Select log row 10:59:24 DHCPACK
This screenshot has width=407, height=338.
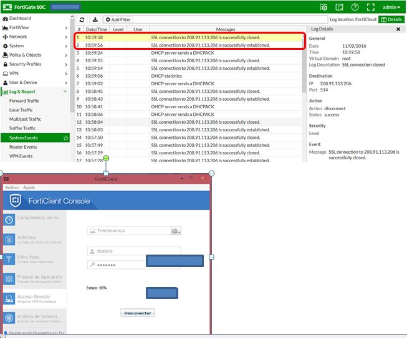(189, 53)
